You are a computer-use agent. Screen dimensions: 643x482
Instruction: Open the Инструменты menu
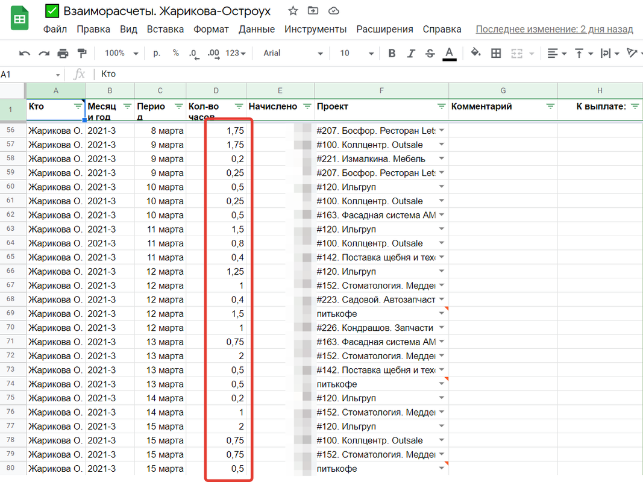pyautogui.click(x=315, y=29)
